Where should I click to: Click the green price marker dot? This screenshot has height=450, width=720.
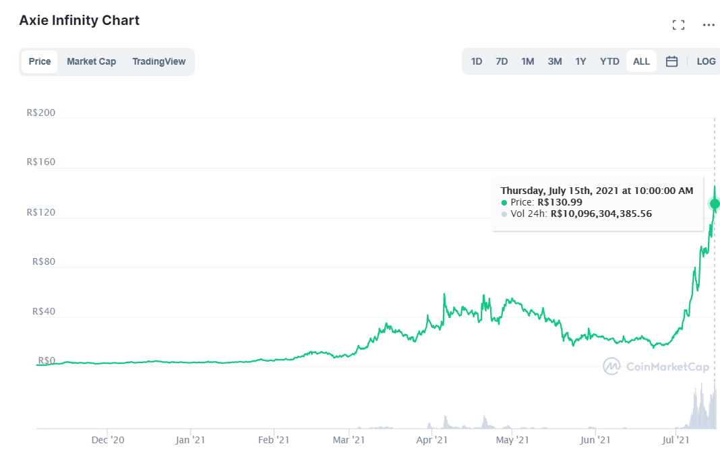click(715, 203)
